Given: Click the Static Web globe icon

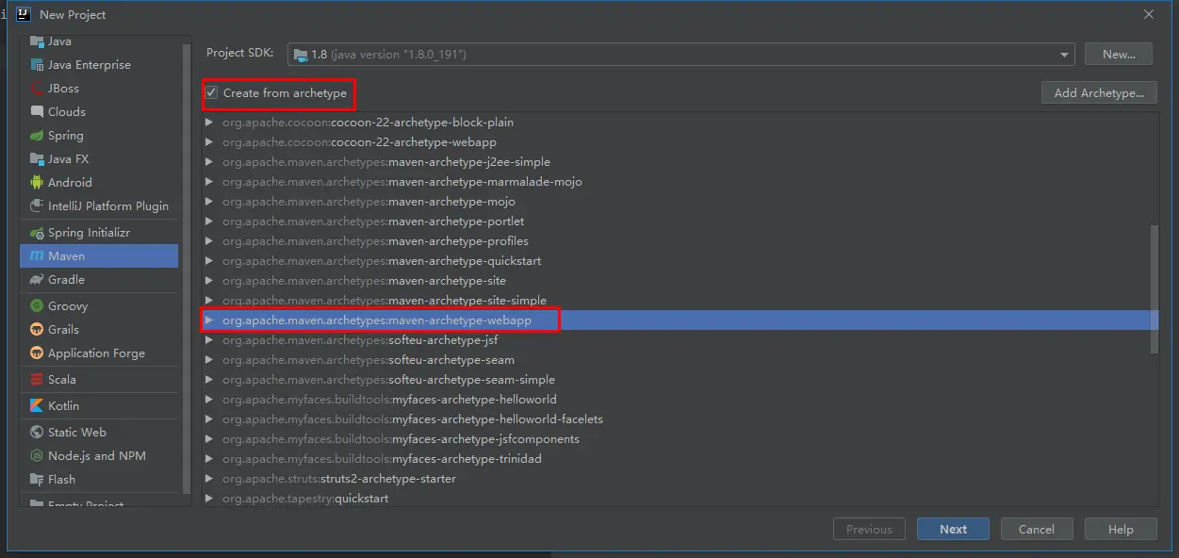Looking at the screenshot, I should tap(37, 433).
